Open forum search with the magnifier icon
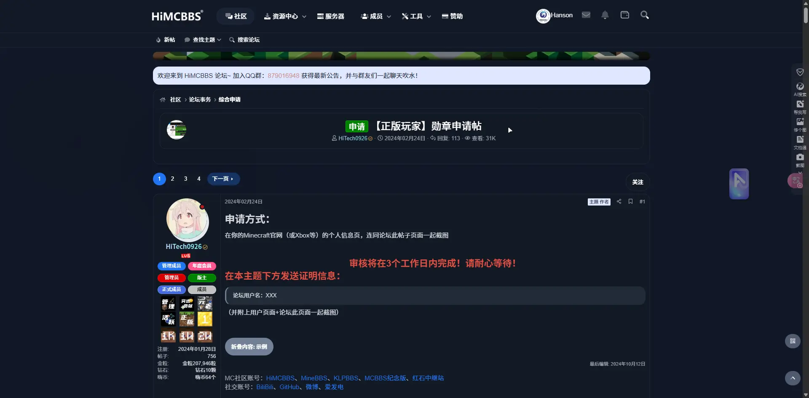This screenshot has height=398, width=809. coord(645,15)
